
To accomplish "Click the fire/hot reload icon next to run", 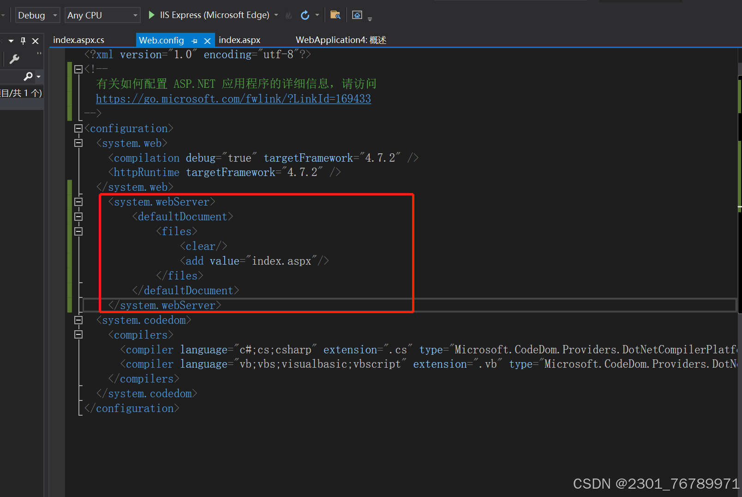I will click(x=289, y=14).
